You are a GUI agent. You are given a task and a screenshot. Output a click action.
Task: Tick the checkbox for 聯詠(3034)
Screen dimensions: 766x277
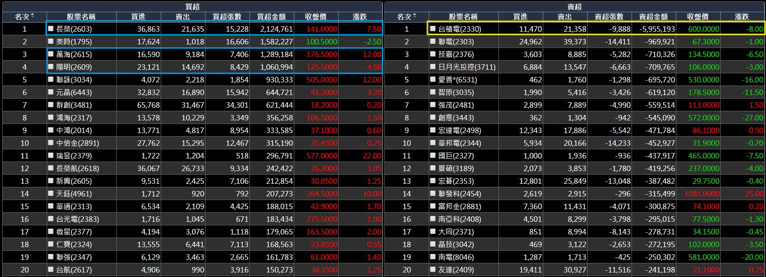tap(51, 79)
